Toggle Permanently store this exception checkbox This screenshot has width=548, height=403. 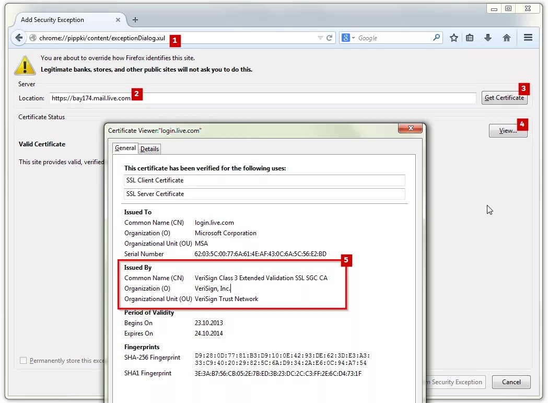coord(23,360)
